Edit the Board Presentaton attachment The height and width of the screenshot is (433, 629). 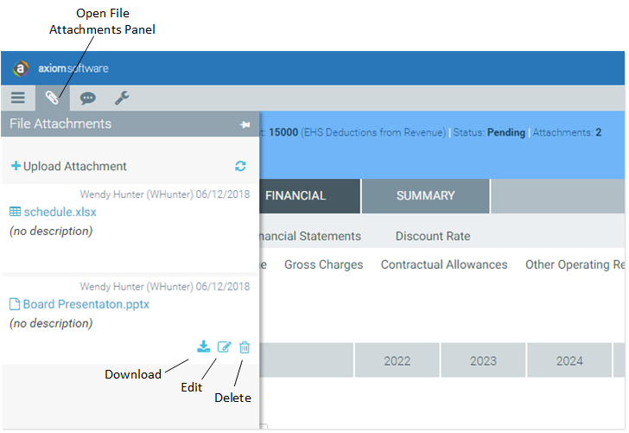point(225,347)
